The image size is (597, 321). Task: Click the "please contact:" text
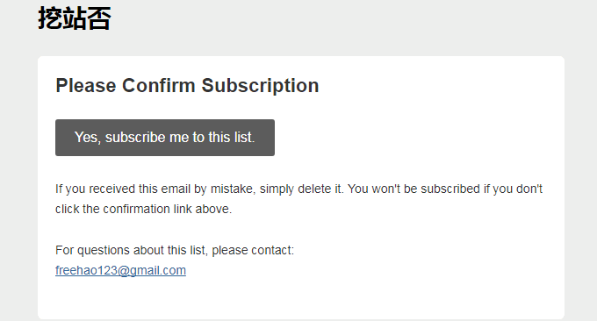pos(253,250)
